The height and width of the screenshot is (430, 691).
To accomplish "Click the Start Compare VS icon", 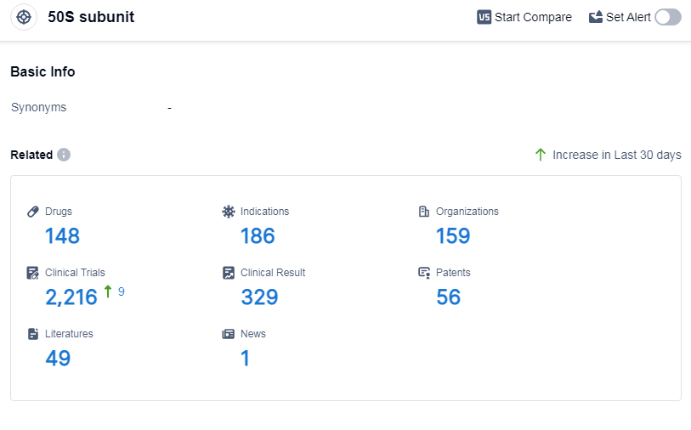I will pos(484,17).
